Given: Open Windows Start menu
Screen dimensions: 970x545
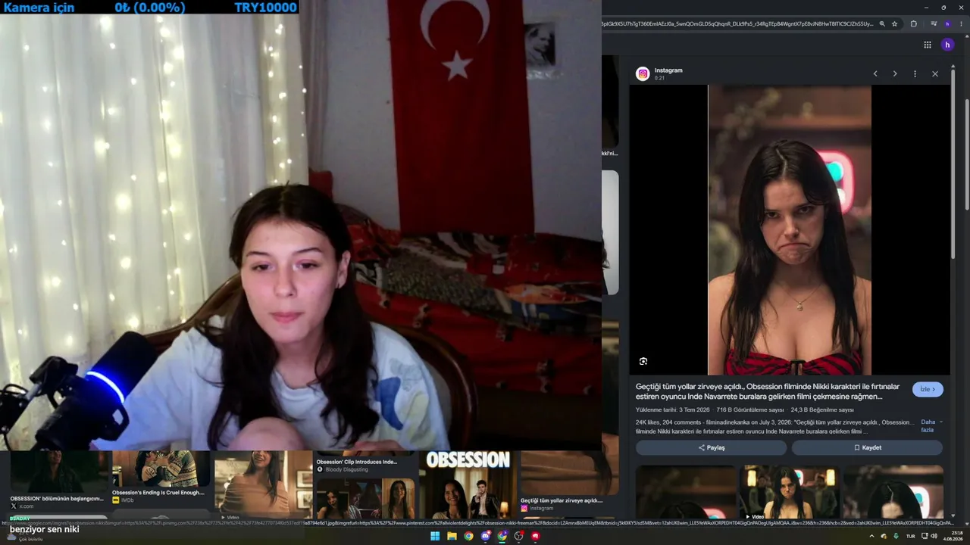Looking at the screenshot, I should tap(435, 536).
